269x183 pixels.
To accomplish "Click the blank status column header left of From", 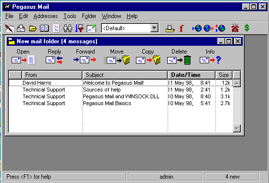I will point(15,75).
